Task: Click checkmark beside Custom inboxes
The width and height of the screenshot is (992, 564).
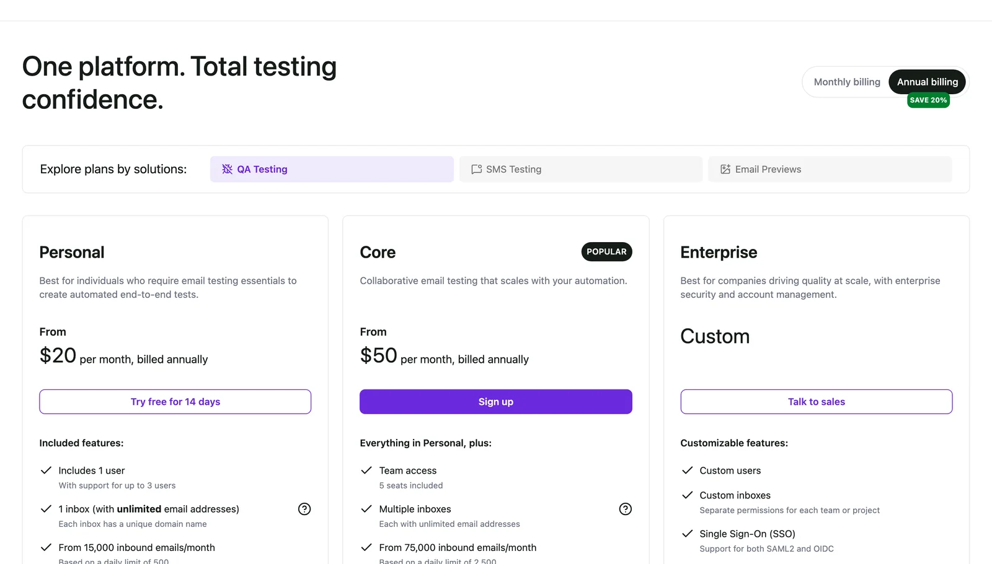Action: [687, 495]
